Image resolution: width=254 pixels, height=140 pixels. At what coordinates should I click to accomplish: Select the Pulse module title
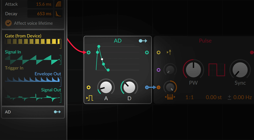pos(205,41)
